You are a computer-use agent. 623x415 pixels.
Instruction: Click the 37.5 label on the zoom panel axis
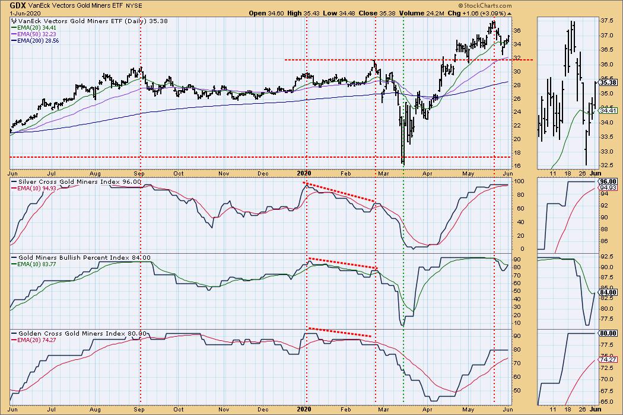coord(606,21)
